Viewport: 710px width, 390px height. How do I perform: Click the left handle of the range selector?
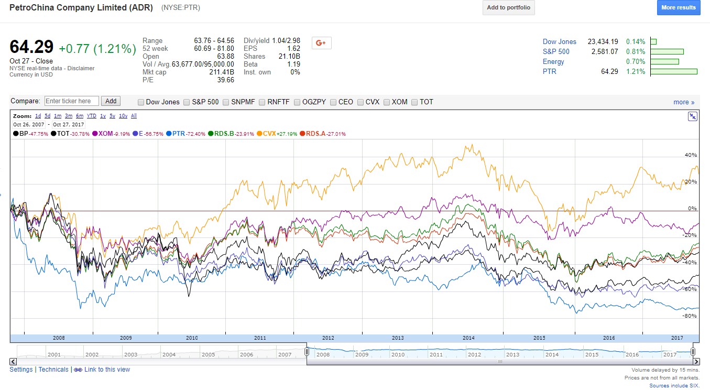tap(307, 352)
